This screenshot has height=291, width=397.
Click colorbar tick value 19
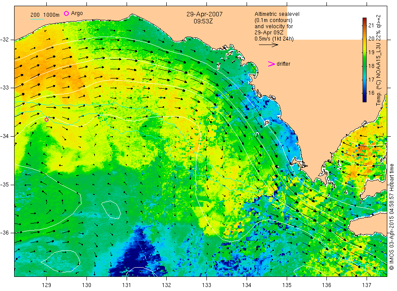tap(371, 52)
